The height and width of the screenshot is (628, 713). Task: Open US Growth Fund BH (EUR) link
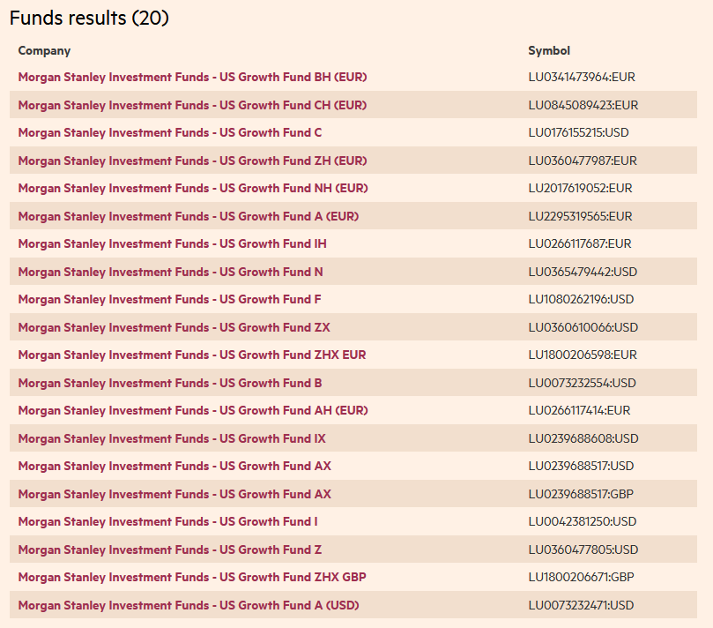click(192, 78)
